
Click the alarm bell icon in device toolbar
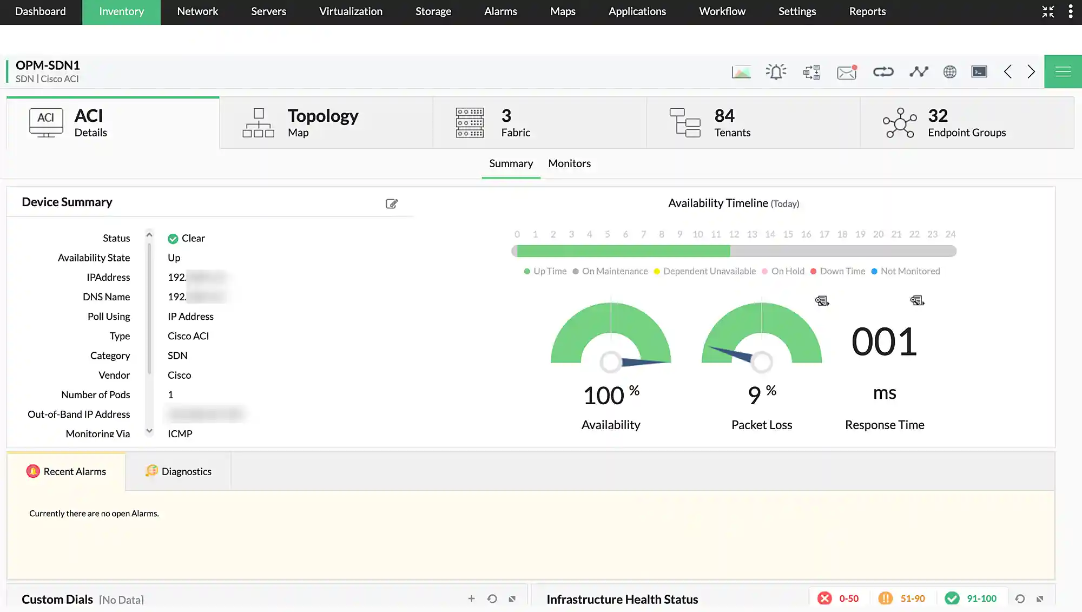click(776, 71)
